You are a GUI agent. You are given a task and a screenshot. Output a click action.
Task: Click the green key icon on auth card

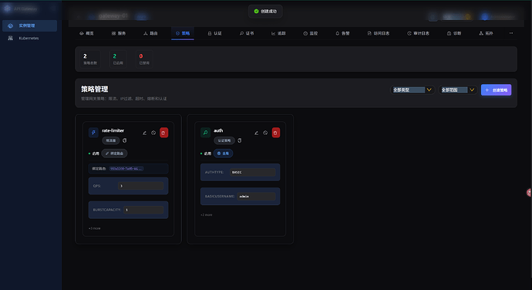click(x=205, y=133)
